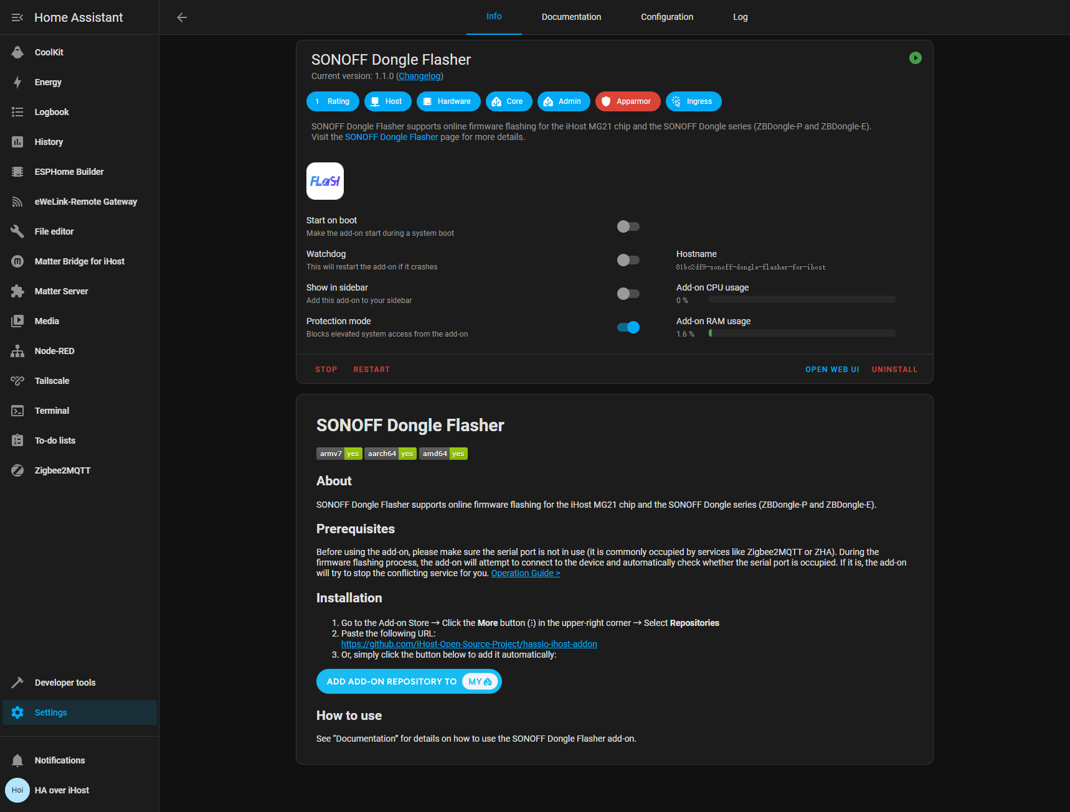
Task: Open Terminal sidebar icon
Action: click(x=17, y=411)
